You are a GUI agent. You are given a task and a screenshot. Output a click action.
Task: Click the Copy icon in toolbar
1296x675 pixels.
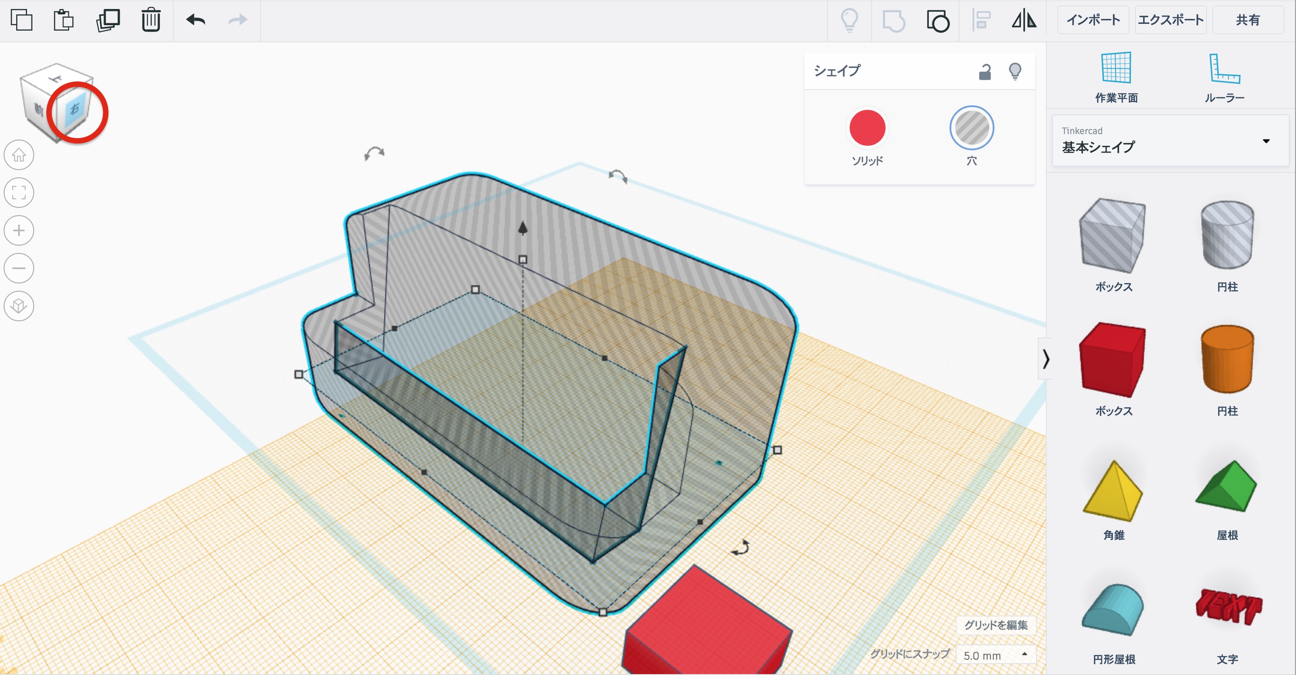21,20
